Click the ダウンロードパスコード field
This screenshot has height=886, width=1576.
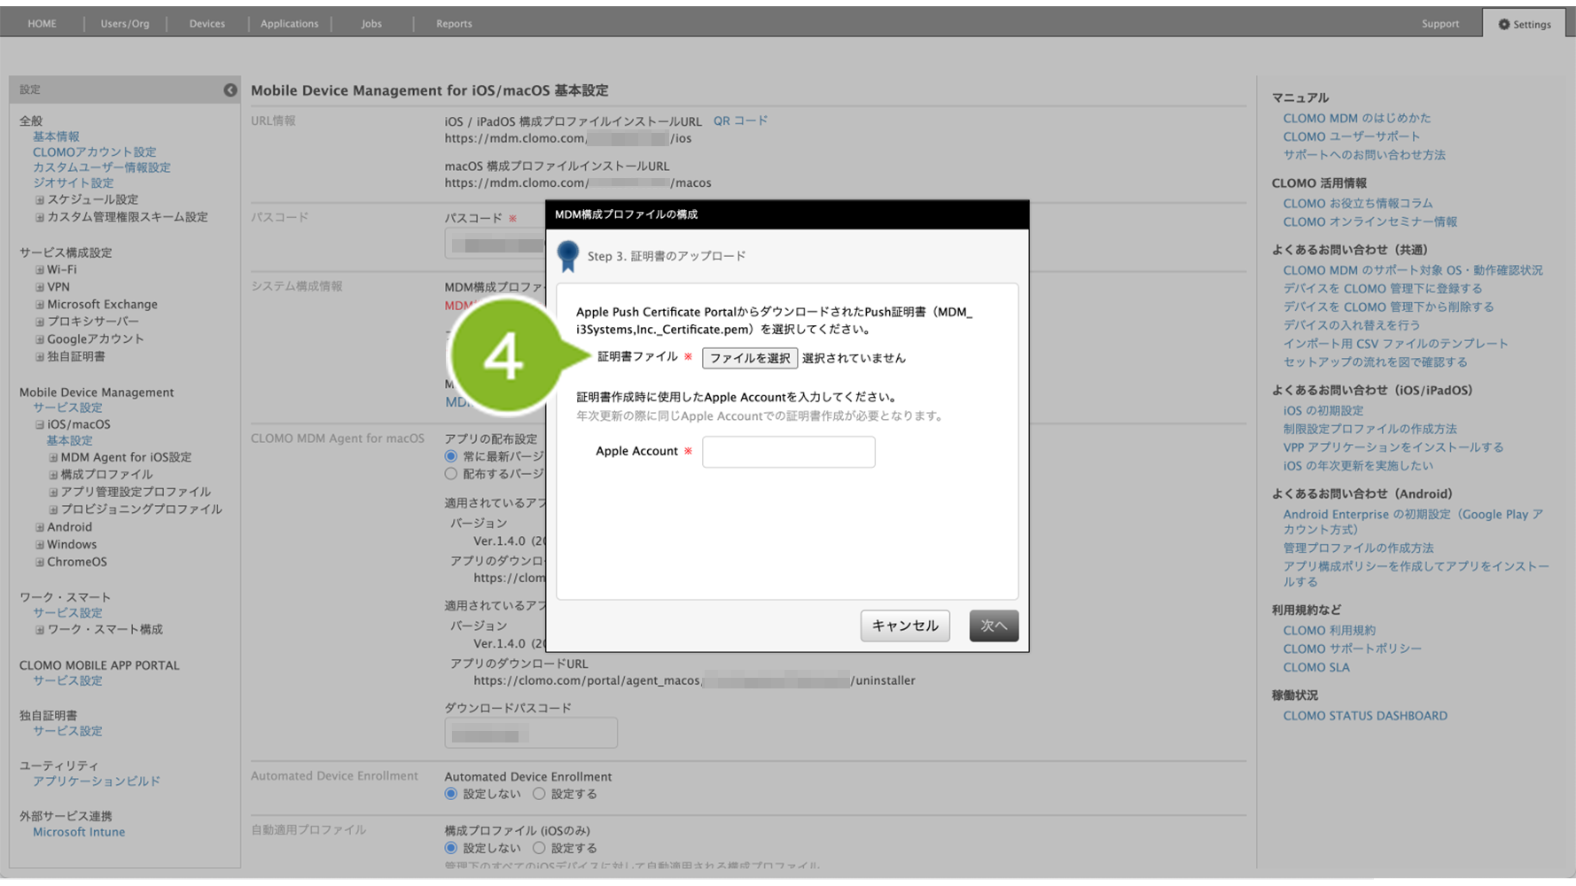point(530,733)
